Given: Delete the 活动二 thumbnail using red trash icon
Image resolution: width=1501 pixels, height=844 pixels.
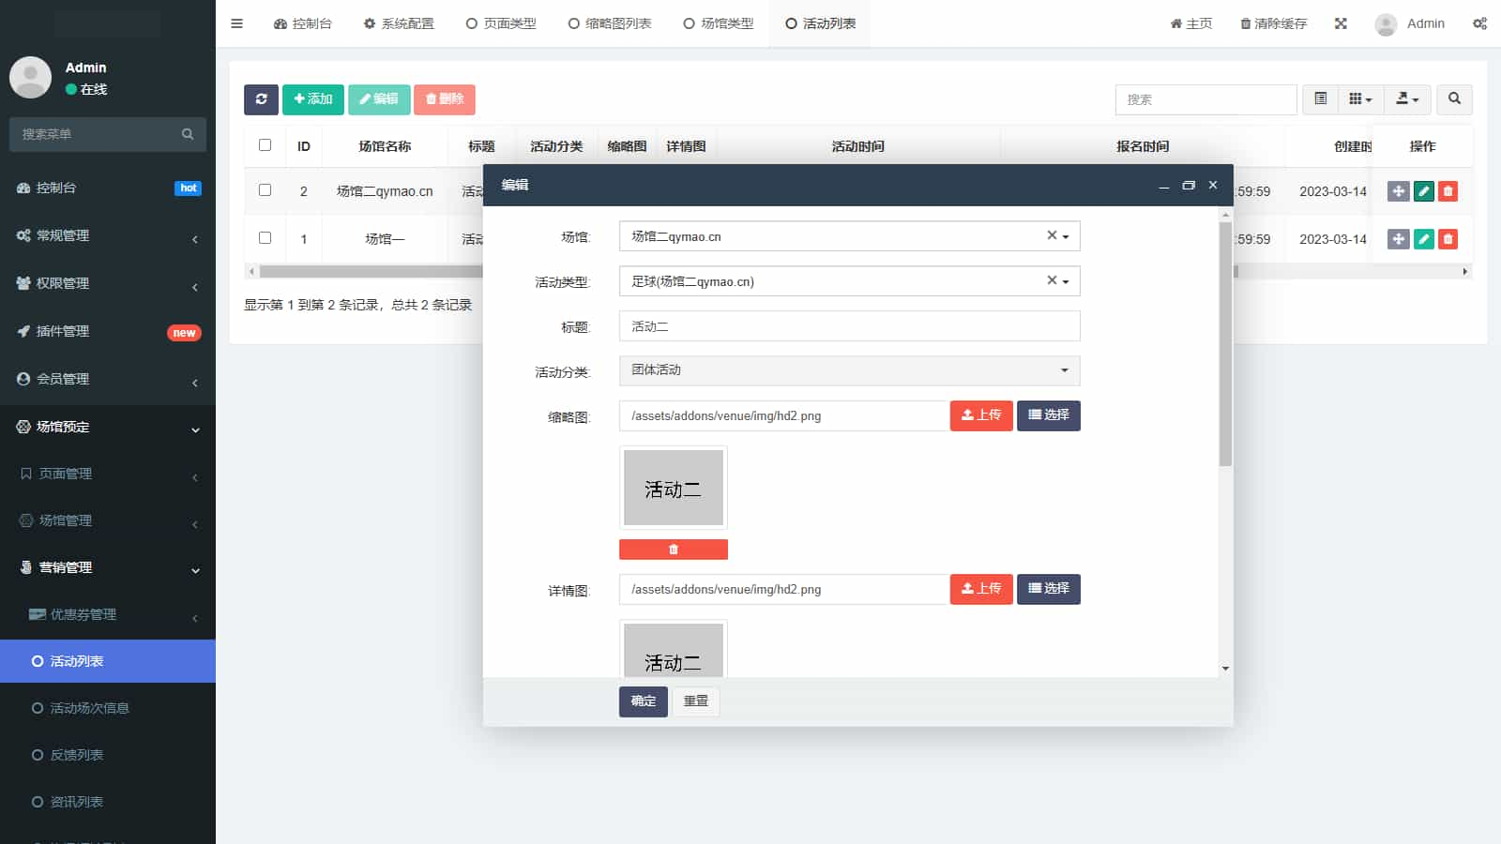Looking at the screenshot, I should (673, 550).
